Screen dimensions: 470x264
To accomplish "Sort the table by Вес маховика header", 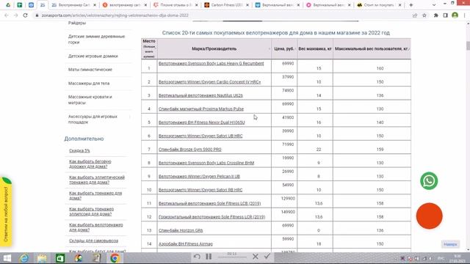I will [315, 48].
